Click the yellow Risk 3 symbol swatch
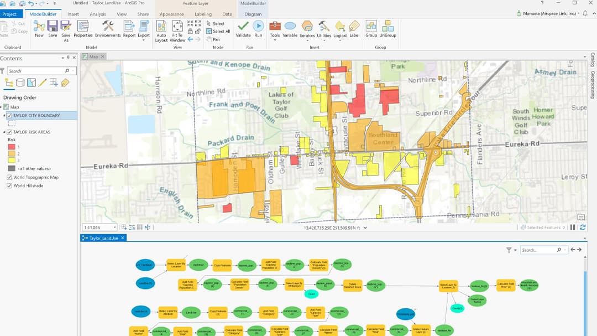597x336 pixels. pyautogui.click(x=12, y=160)
